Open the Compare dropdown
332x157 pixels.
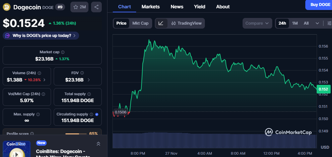coord(257,23)
